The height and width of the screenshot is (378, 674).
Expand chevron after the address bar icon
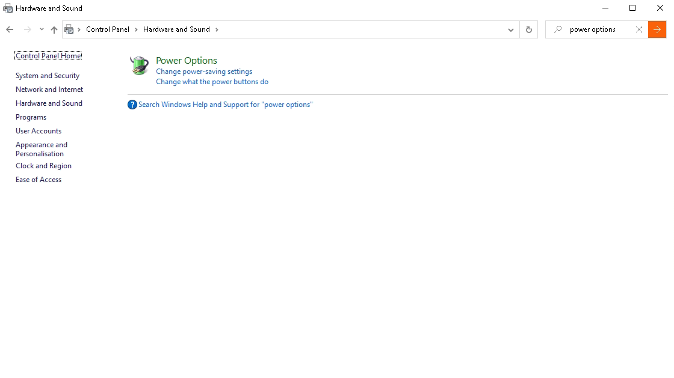(79, 29)
